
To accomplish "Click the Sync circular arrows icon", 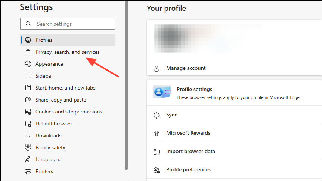I will pyautogui.click(x=157, y=115).
